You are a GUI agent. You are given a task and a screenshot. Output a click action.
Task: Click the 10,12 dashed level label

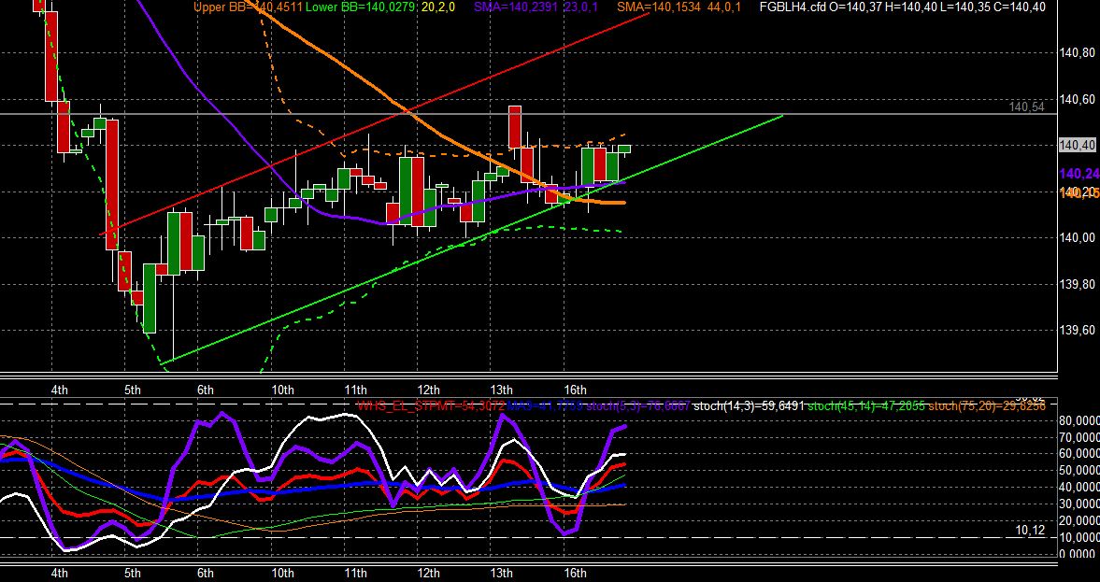click(x=1031, y=531)
